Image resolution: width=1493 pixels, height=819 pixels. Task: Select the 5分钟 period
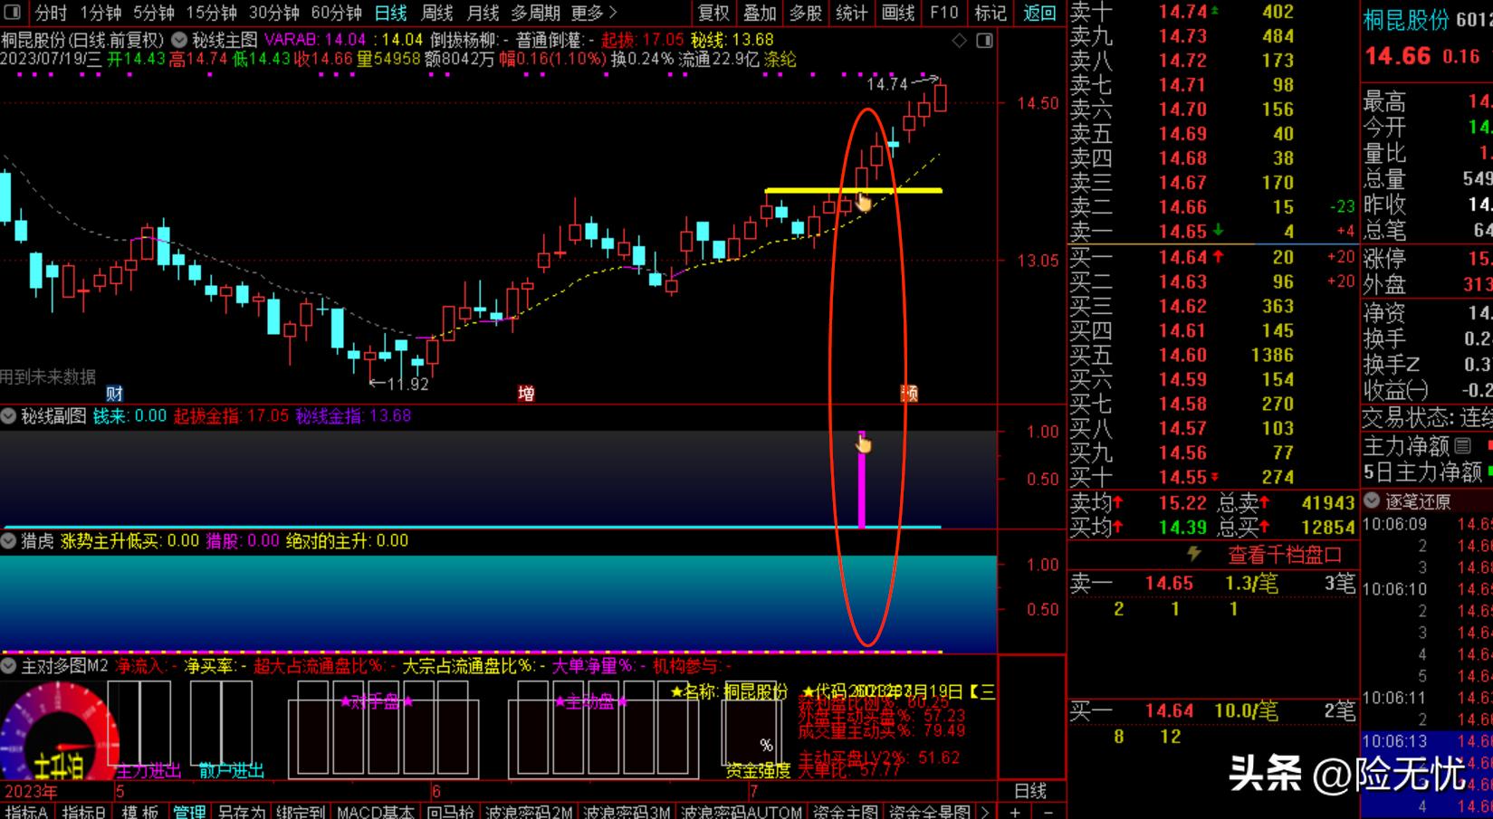154,13
